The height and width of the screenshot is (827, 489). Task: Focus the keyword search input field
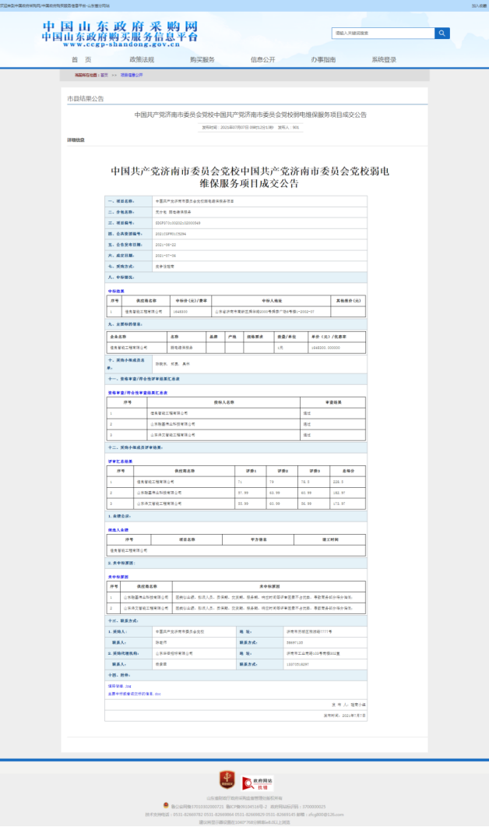tap(382, 34)
